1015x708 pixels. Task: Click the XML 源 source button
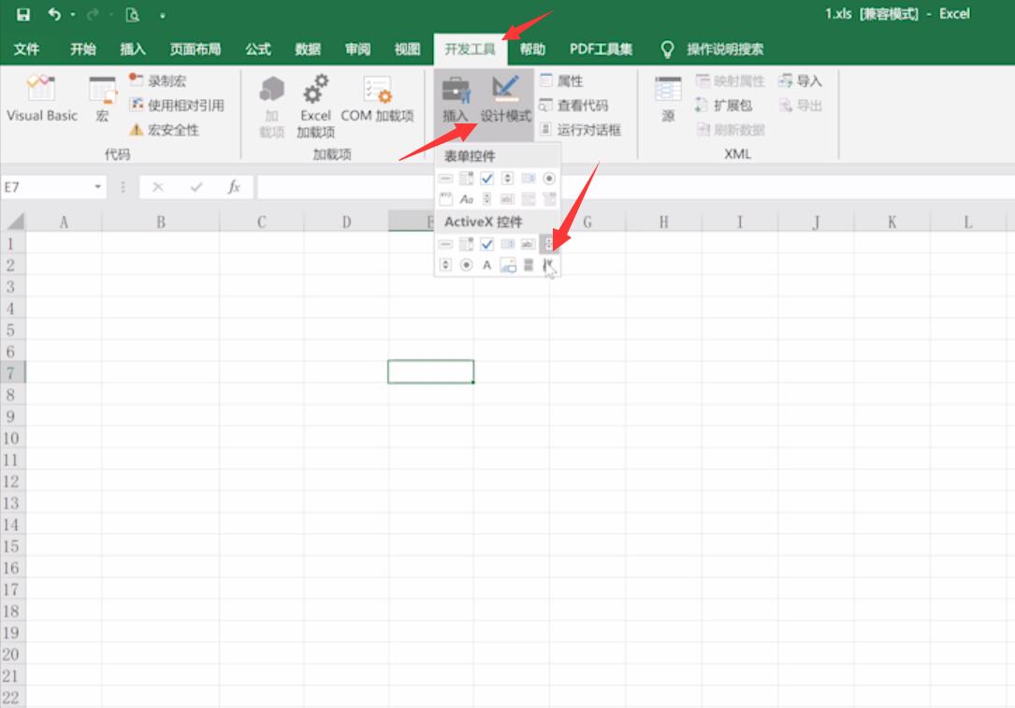(668, 98)
